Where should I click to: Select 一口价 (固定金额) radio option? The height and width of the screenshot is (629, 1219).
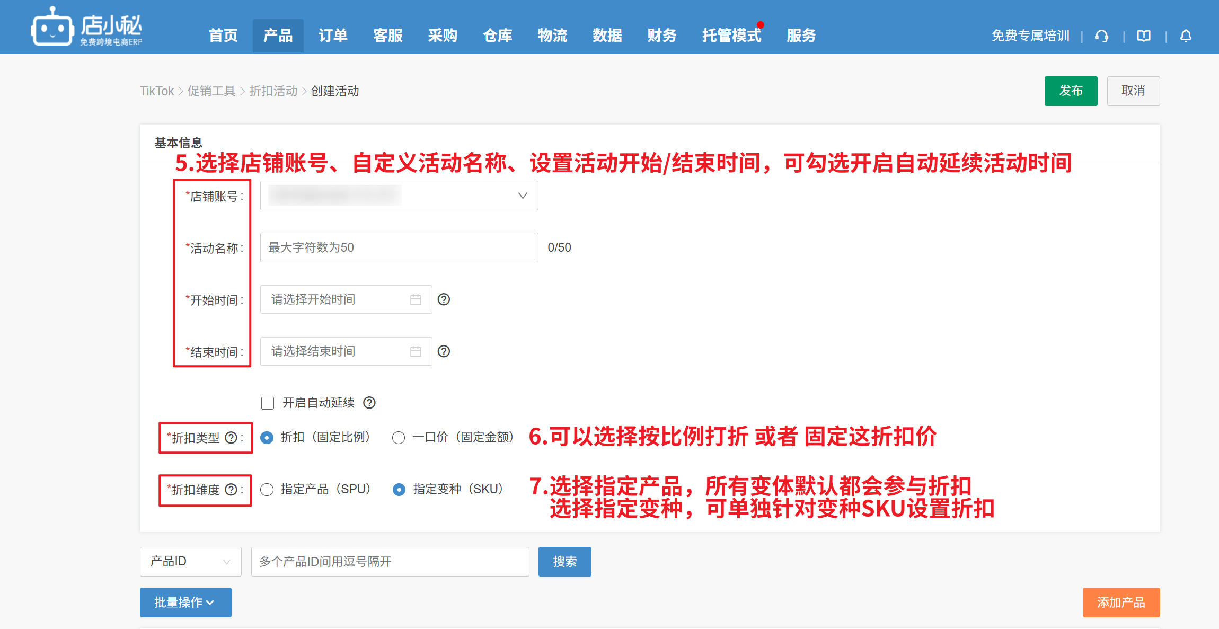399,438
